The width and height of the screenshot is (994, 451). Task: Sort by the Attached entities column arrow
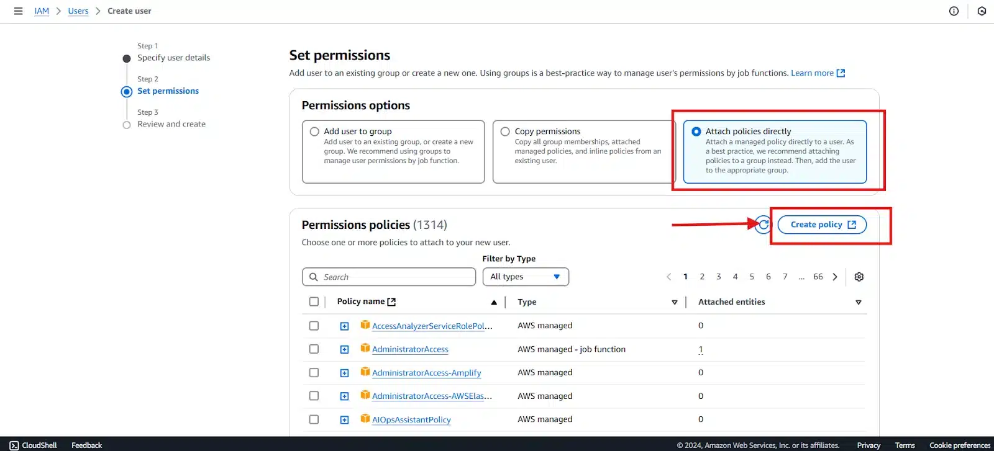coord(858,303)
